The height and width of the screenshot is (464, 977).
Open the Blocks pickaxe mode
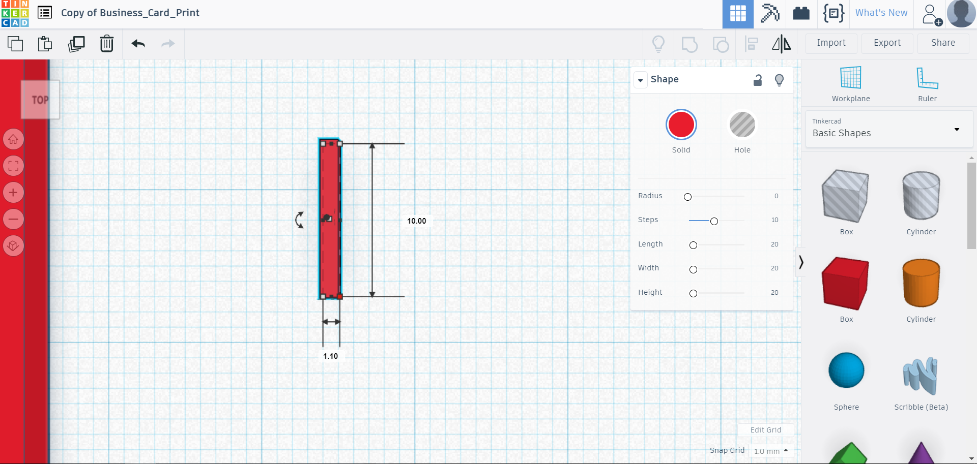pyautogui.click(x=770, y=13)
